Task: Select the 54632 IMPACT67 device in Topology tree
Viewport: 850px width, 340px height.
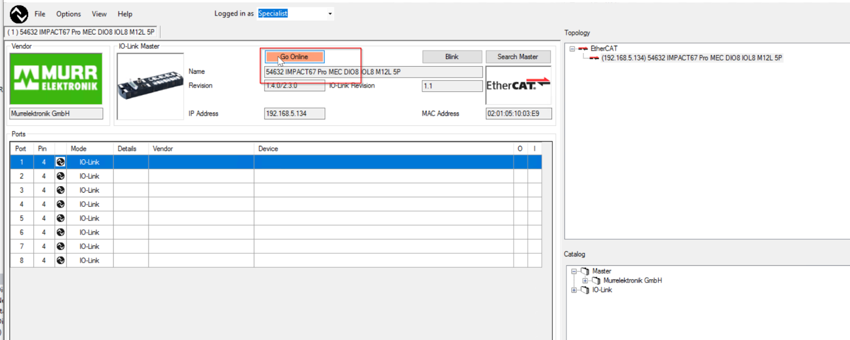Action: 691,58
